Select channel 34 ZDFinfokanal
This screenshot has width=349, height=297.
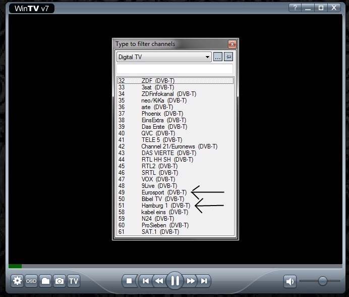point(176,94)
